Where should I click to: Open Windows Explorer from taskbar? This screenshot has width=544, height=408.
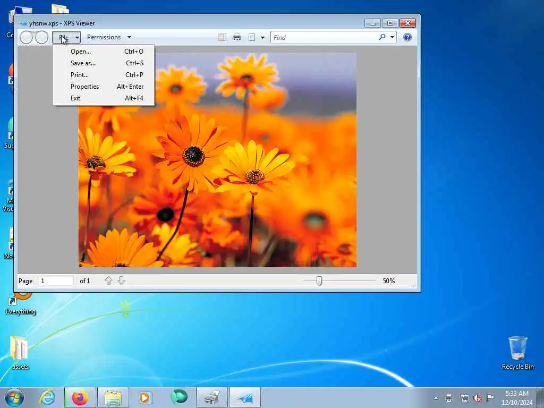click(113, 397)
